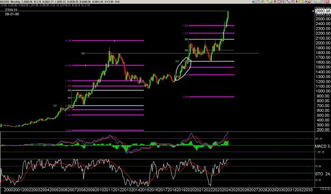Screen dimensions: 331x194
Task: Click the 2400.00 price axis label
Action: [323, 24]
